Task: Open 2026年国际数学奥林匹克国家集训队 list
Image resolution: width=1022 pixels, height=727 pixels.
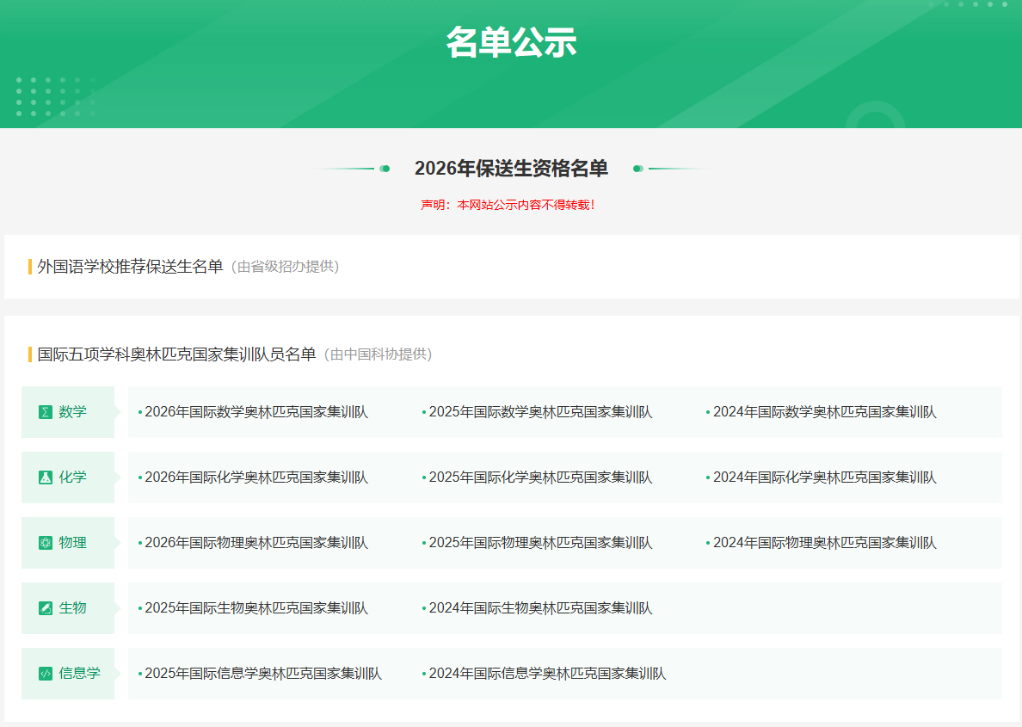Action: [x=256, y=412]
